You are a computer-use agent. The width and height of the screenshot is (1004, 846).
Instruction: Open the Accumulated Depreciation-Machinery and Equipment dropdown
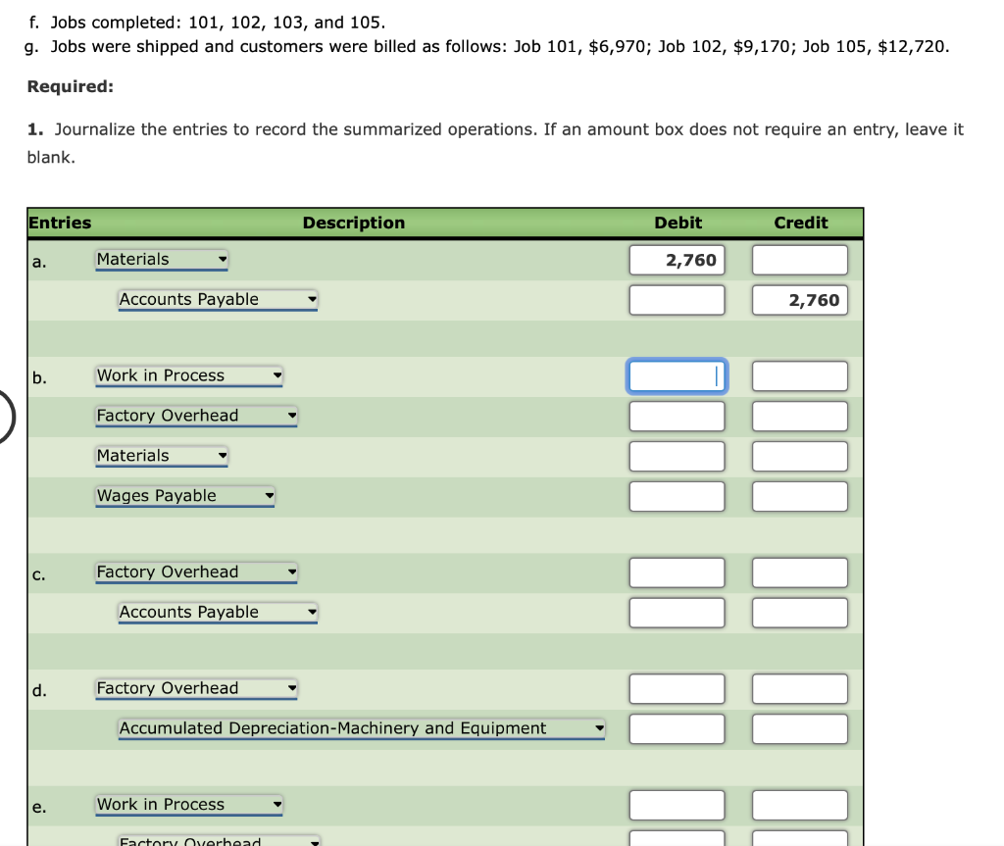coord(362,728)
